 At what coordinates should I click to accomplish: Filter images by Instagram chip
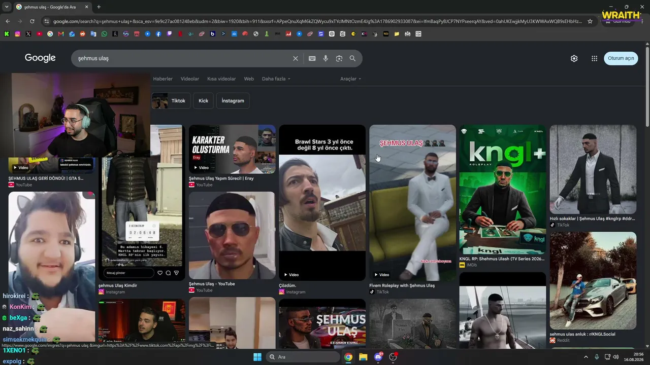pyautogui.click(x=233, y=101)
